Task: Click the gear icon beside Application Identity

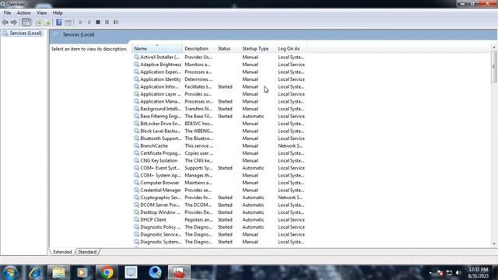Action: 136,79
